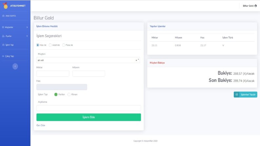
Task: Click the İşlem Ekleme Modülü panel title
Action: pos(47,26)
